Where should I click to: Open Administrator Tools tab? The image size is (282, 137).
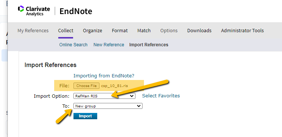242,31
